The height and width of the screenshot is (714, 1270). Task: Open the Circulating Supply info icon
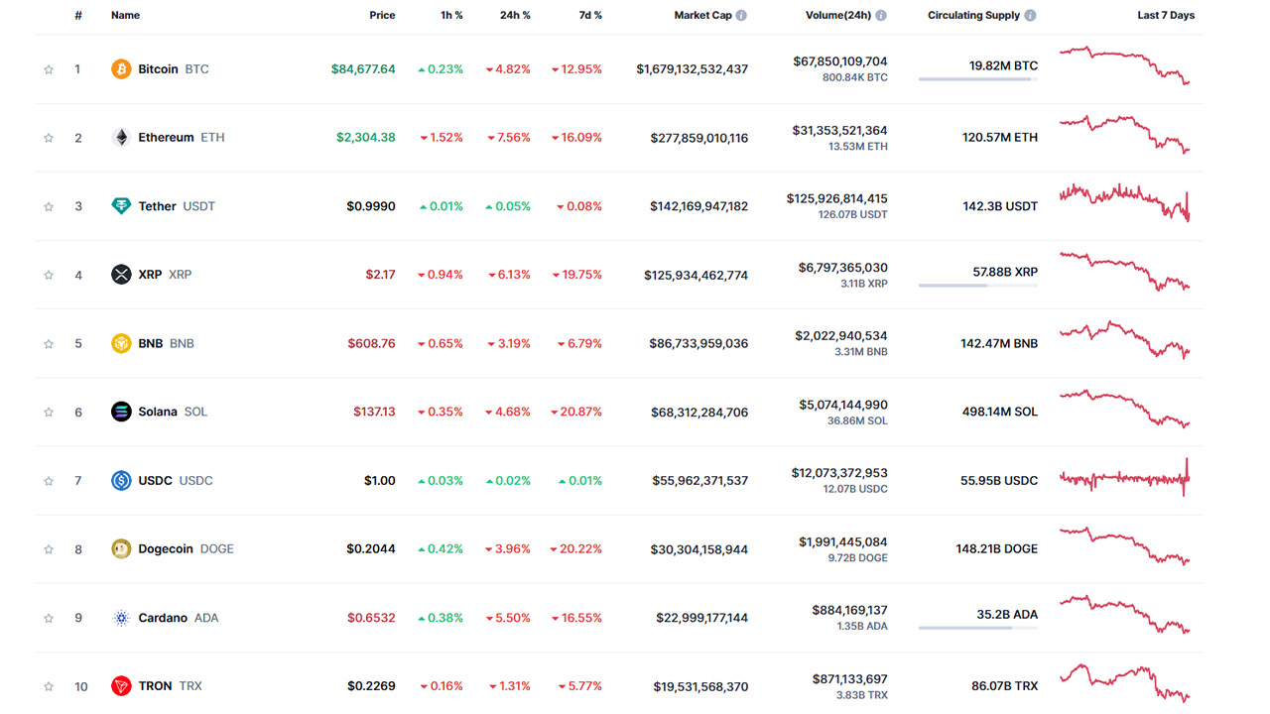1030,16
